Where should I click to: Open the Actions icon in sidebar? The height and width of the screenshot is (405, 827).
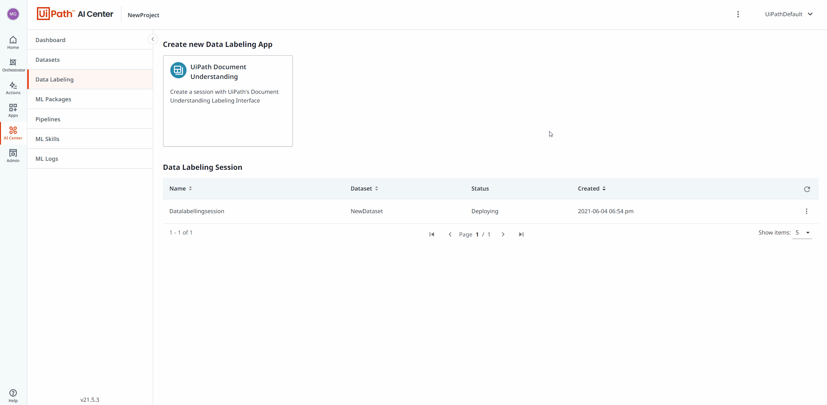click(13, 88)
